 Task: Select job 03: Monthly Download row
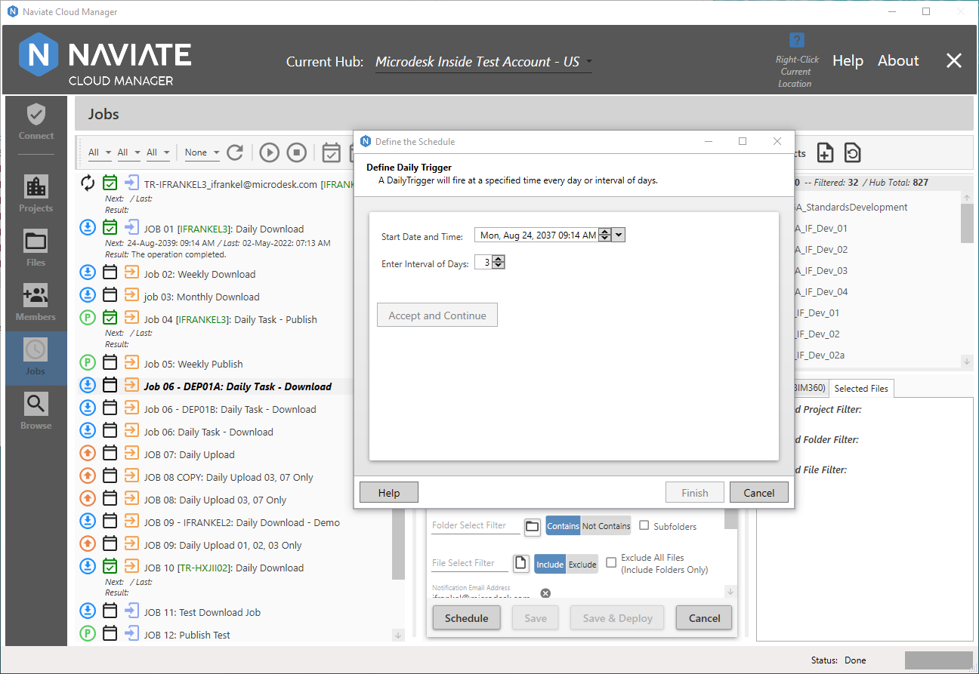tap(202, 297)
